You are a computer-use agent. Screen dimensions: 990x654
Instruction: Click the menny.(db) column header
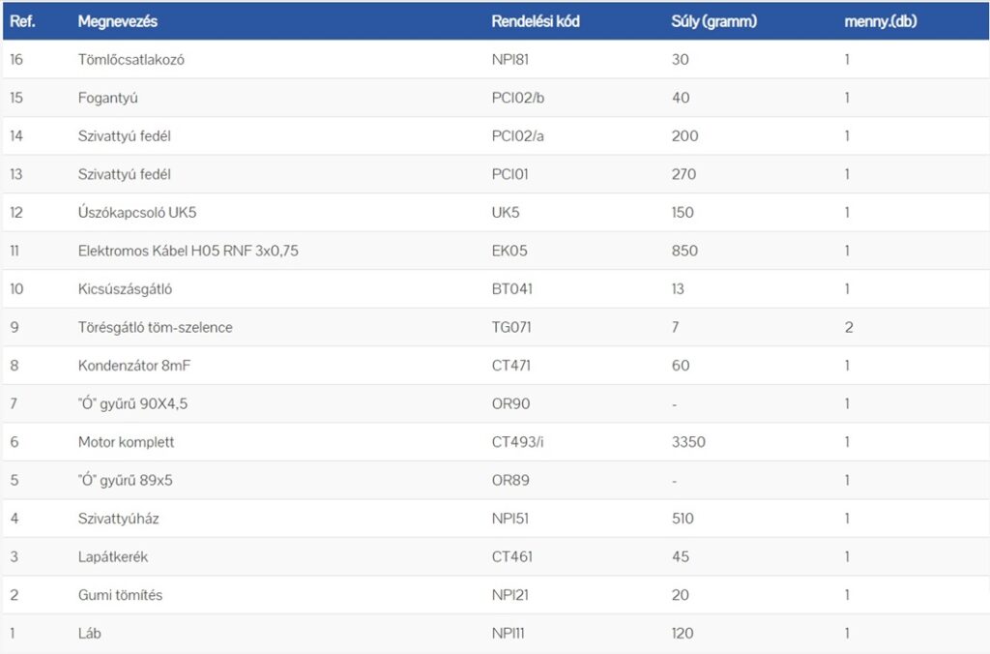pyautogui.click(x=880, y=21)
